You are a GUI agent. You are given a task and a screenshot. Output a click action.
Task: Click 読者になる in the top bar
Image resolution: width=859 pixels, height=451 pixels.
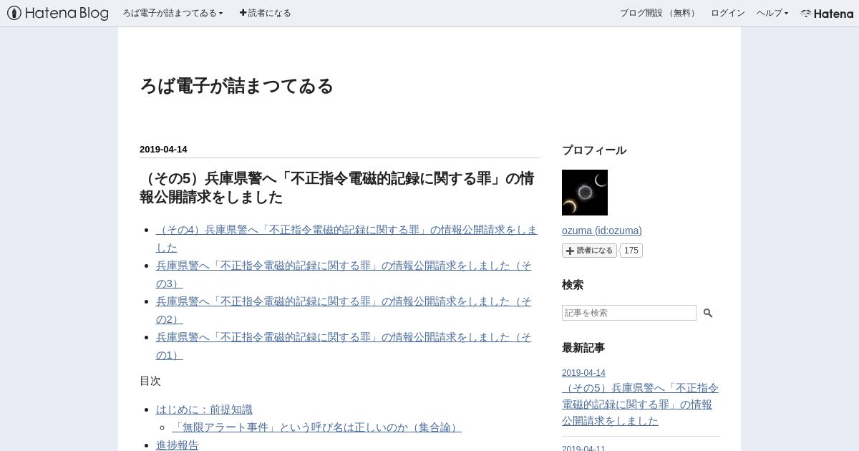265,13
